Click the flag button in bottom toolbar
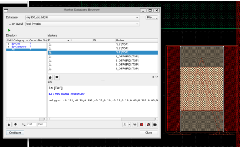Viewport: 240px width, 147px height. 125,125
